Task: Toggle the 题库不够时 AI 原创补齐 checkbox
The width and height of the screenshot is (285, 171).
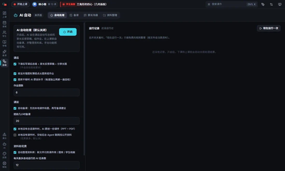Action: pyautogui.click(x=15, y=80)
